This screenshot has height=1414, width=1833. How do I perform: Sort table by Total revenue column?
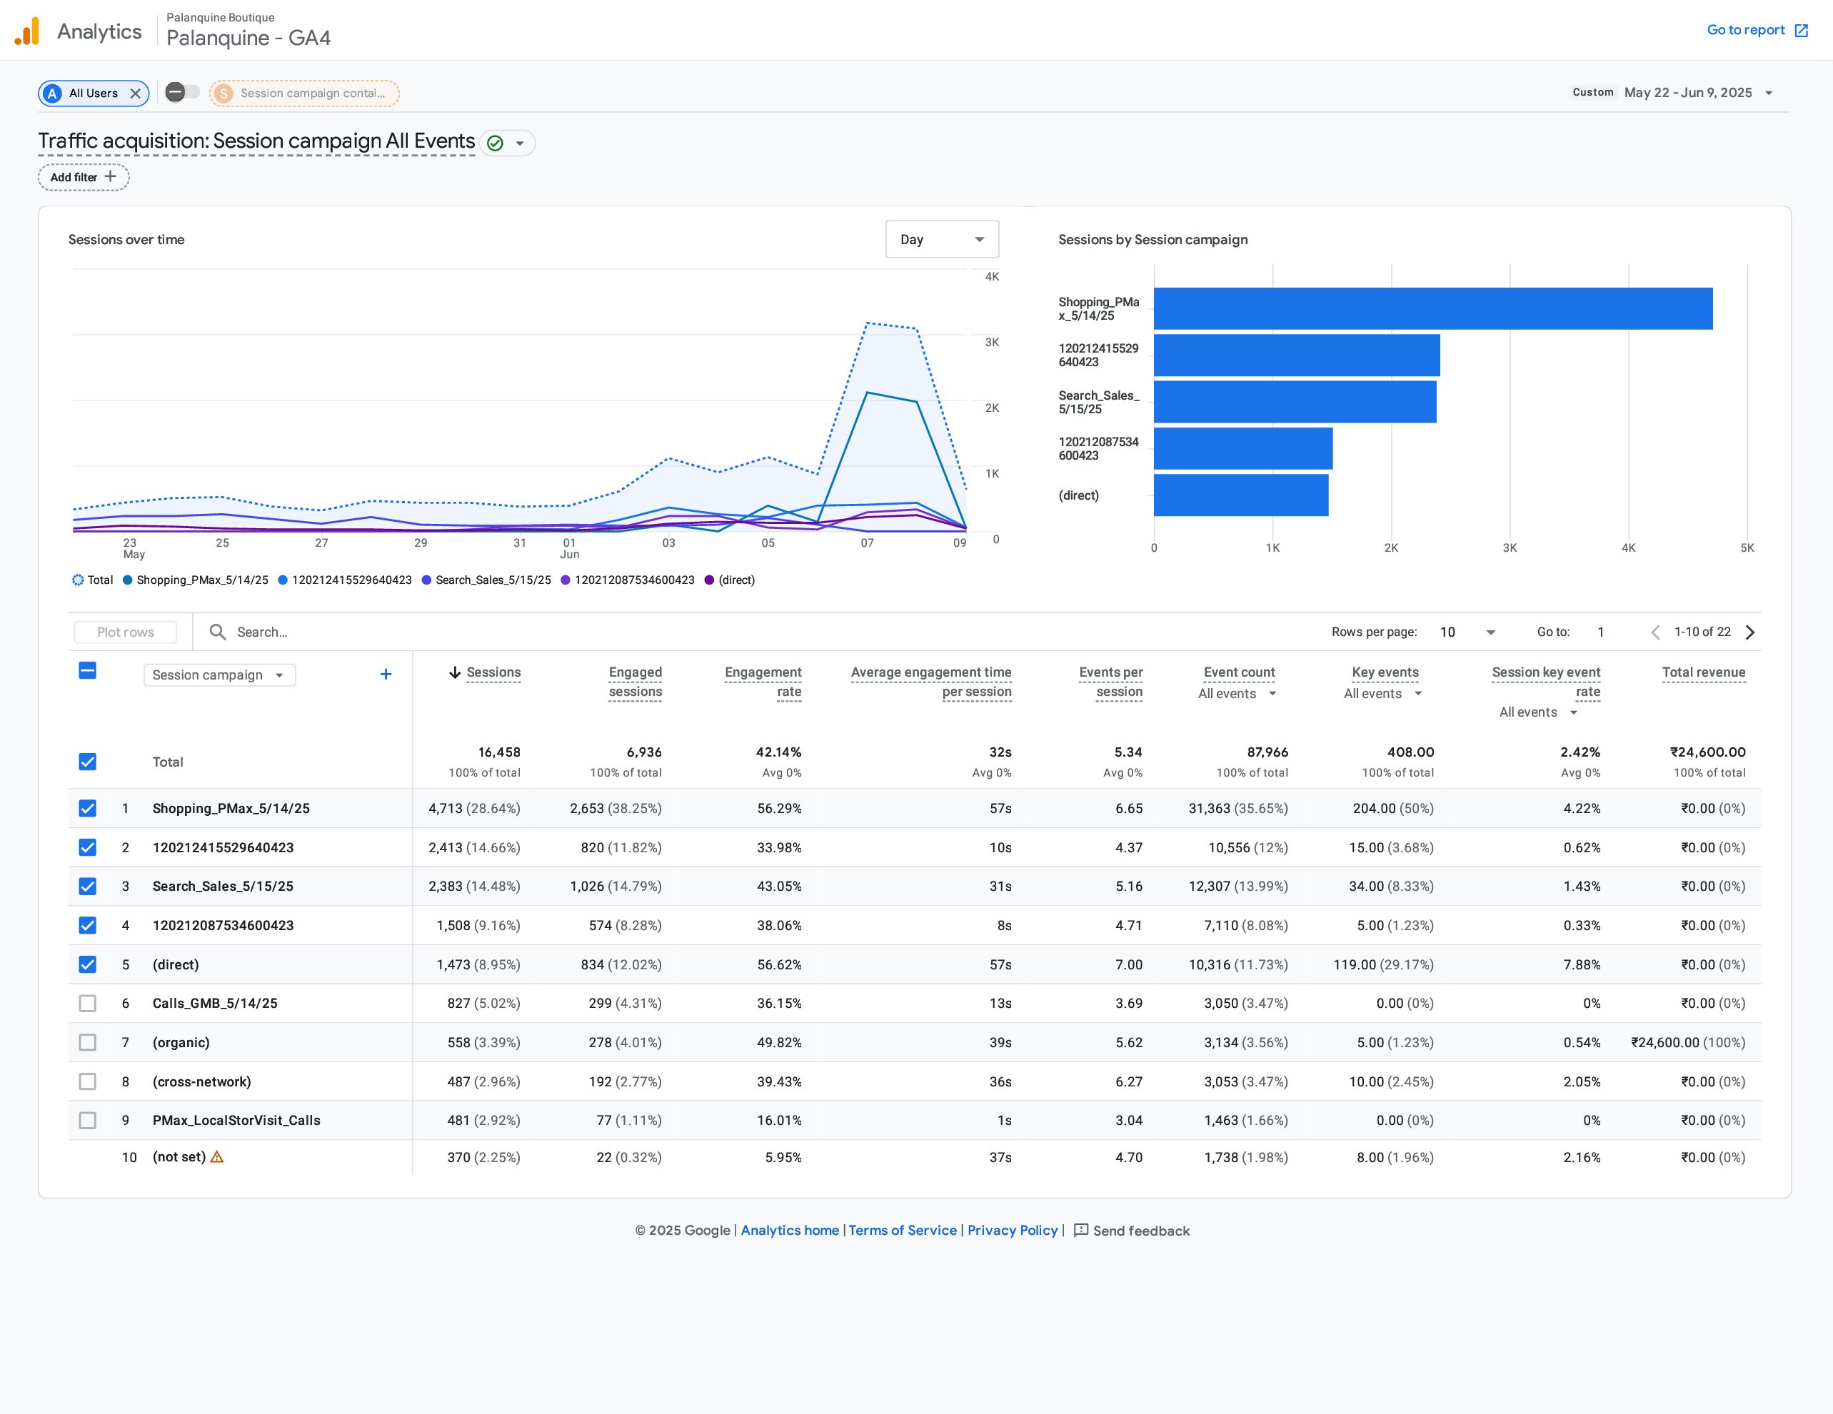tap(1703, 672)
